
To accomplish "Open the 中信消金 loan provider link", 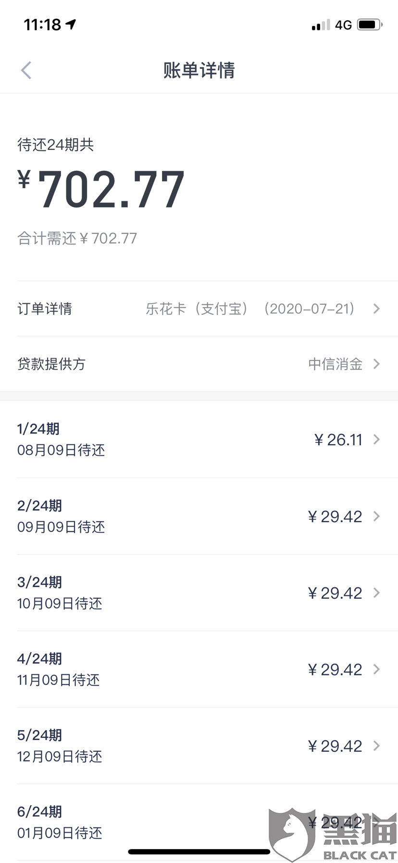I will click(x=336, y=364).
